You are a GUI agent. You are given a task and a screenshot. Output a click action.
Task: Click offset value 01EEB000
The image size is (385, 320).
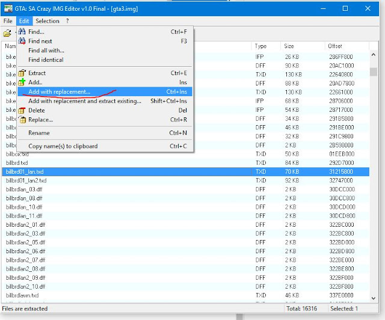point(342,154)
